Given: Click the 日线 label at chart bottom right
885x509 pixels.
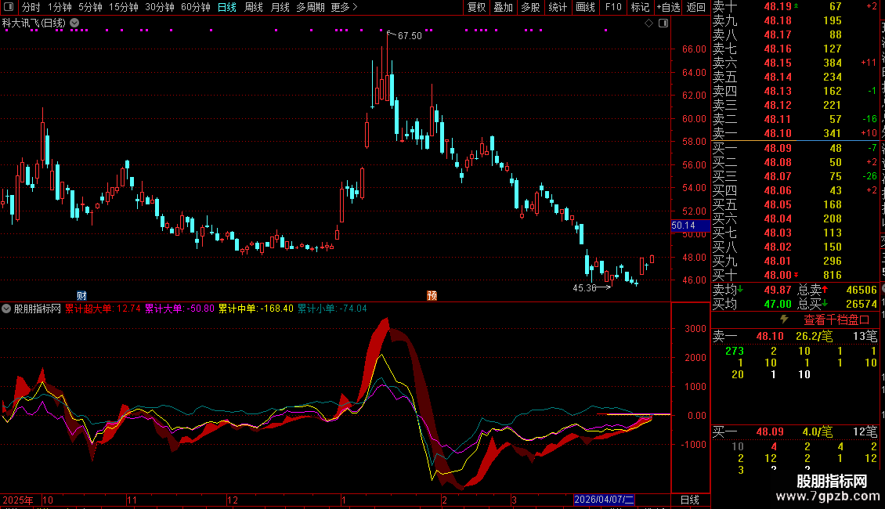Looking at the screenshot, I should (689, 500).
